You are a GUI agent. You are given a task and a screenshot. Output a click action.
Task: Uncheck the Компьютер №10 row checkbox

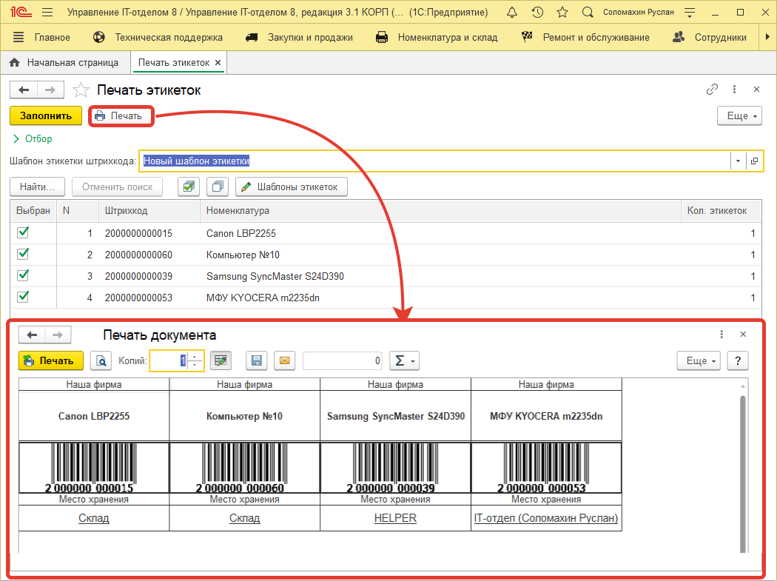[23, 254]
